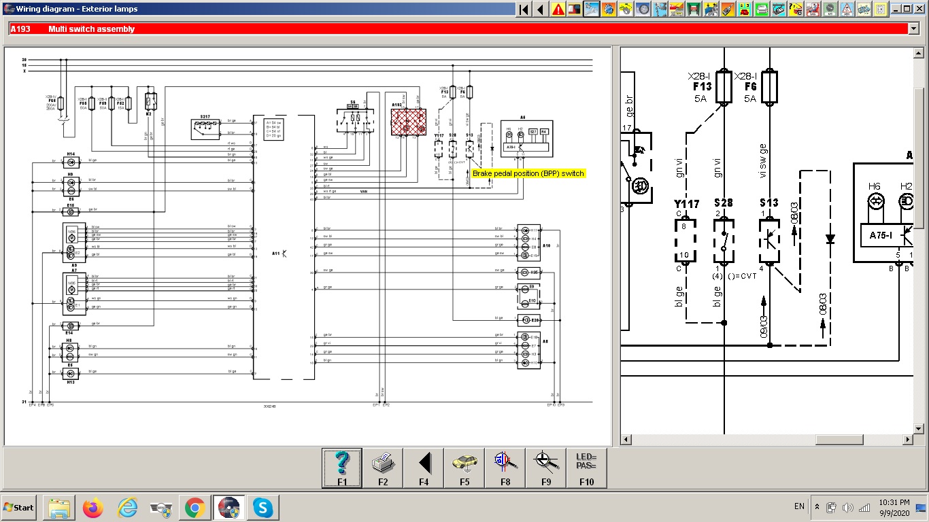Click the Brake pedal position (BPP) switch label
Screen dimensions: 929x522
click(x=528, y=173)
